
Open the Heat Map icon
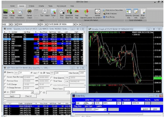[77, 14]
